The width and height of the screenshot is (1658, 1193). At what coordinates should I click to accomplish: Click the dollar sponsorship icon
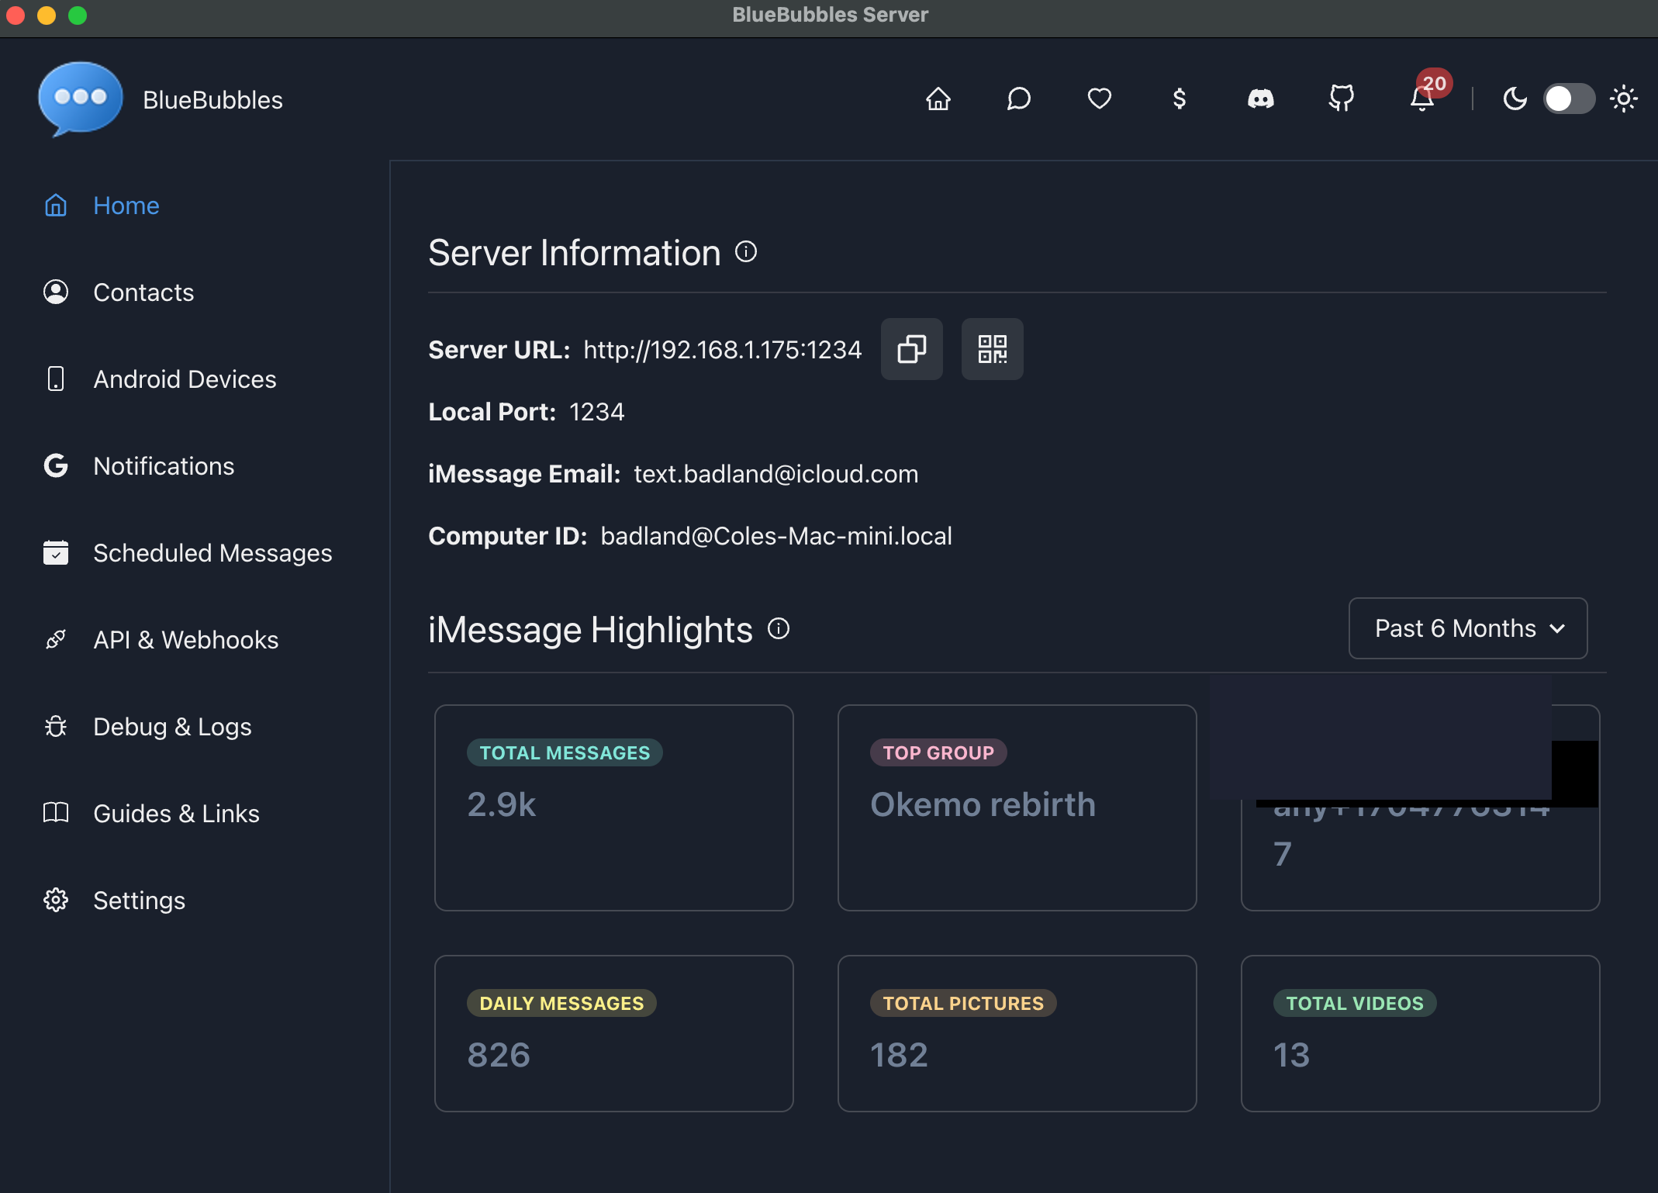(1180, 99)
